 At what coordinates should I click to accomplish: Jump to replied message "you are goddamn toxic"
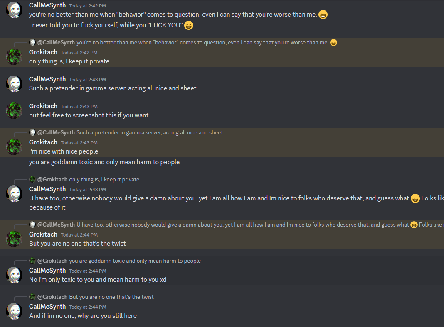pyautogui.click(x=135, y=261)
